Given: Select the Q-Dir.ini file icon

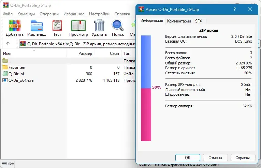Looking at the screenshot, I should (5, 74).
